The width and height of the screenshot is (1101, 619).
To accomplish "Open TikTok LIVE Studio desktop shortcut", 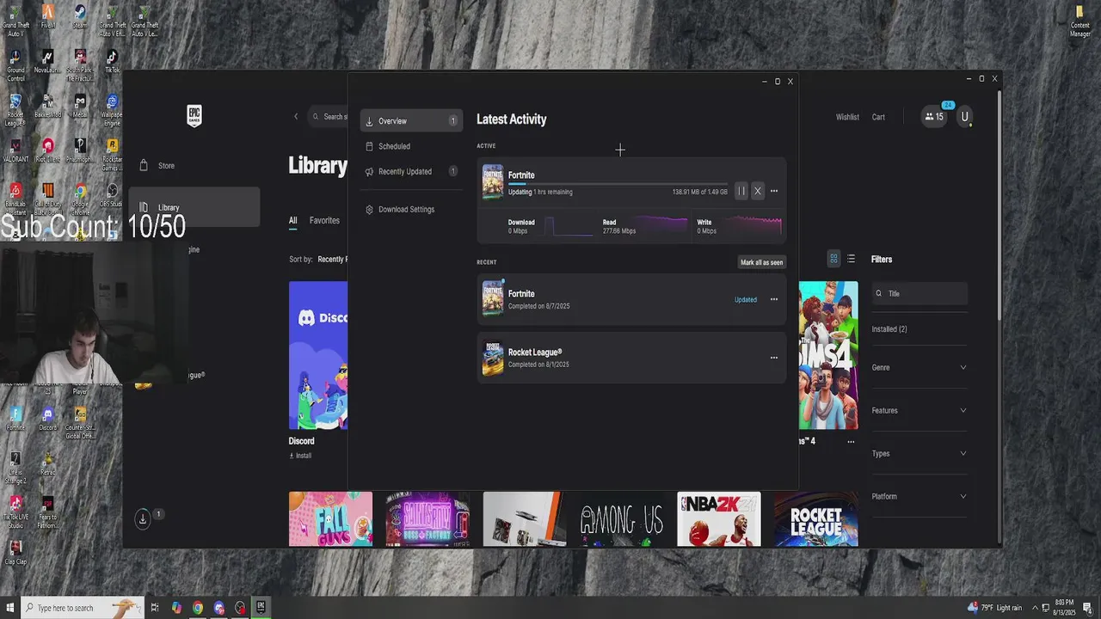I will [x=15, y=512].
